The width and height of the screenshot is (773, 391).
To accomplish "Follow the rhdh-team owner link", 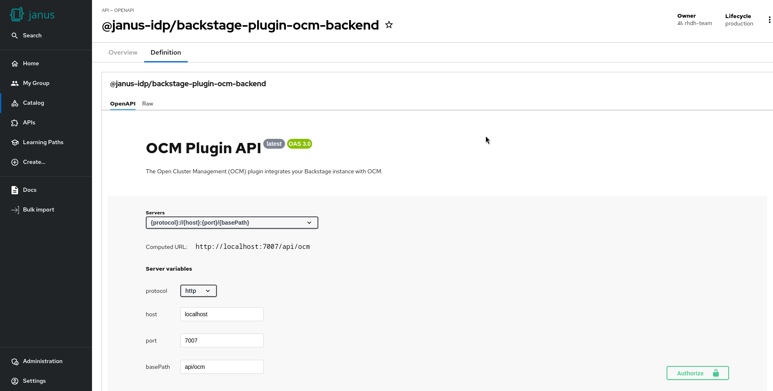I will (x=698, y=23).
